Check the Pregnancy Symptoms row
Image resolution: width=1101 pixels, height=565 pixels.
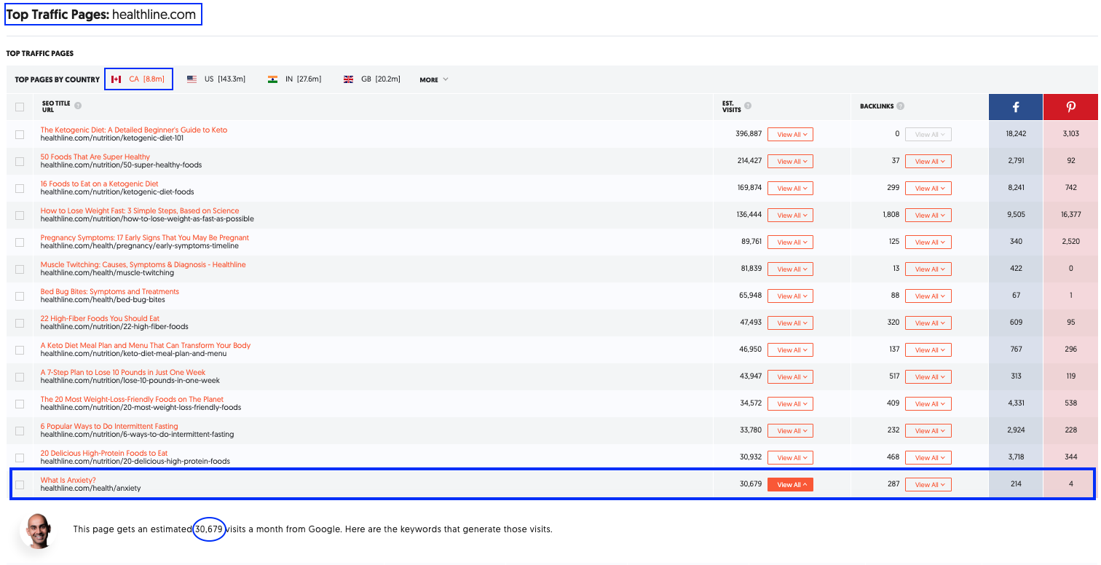tap(20, 242)
